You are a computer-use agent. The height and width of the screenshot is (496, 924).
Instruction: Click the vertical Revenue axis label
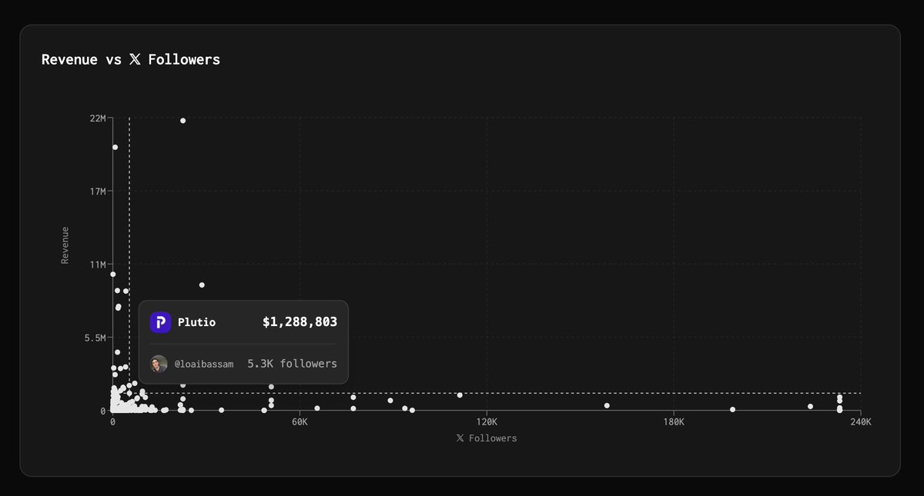[x=65, y=243]
